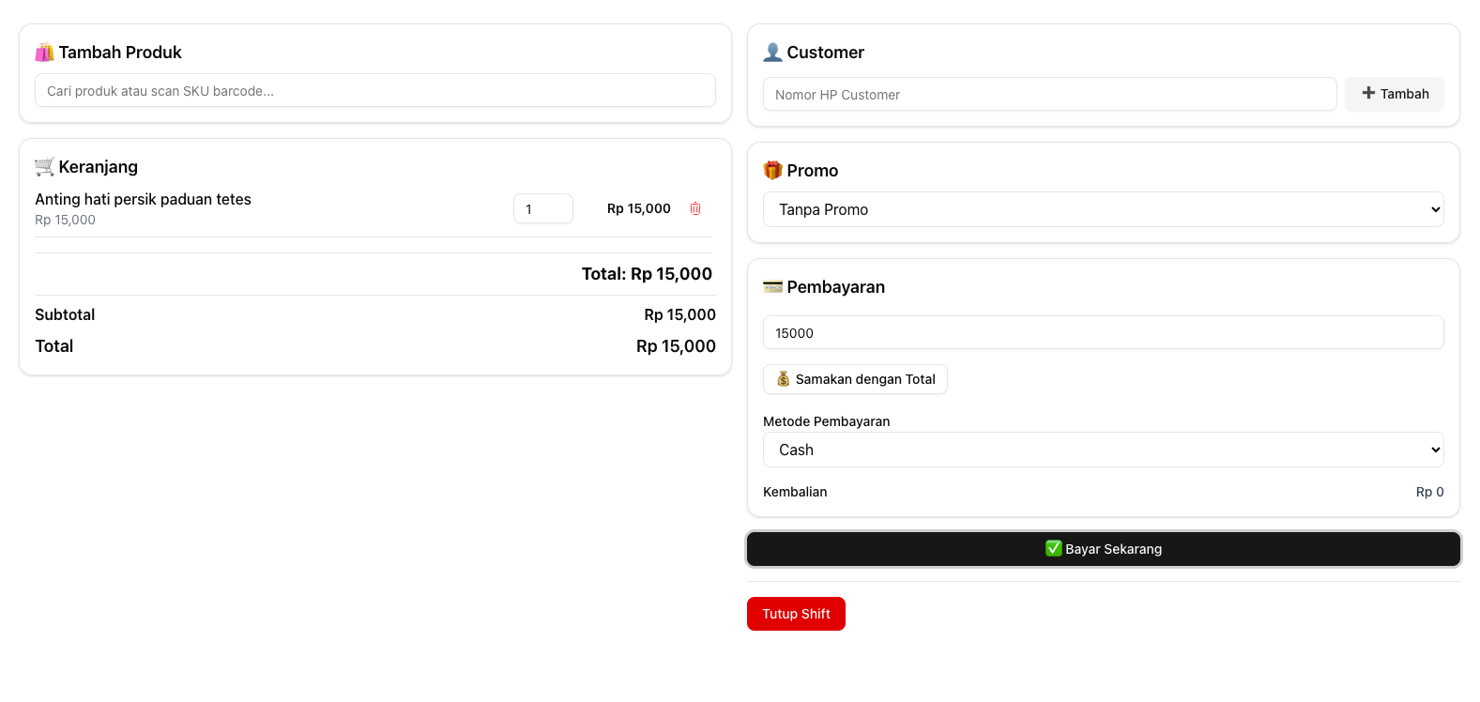Focus the product search or SKU barcode field
Screen dimensions: 1480x702
(x=374, y=91)
